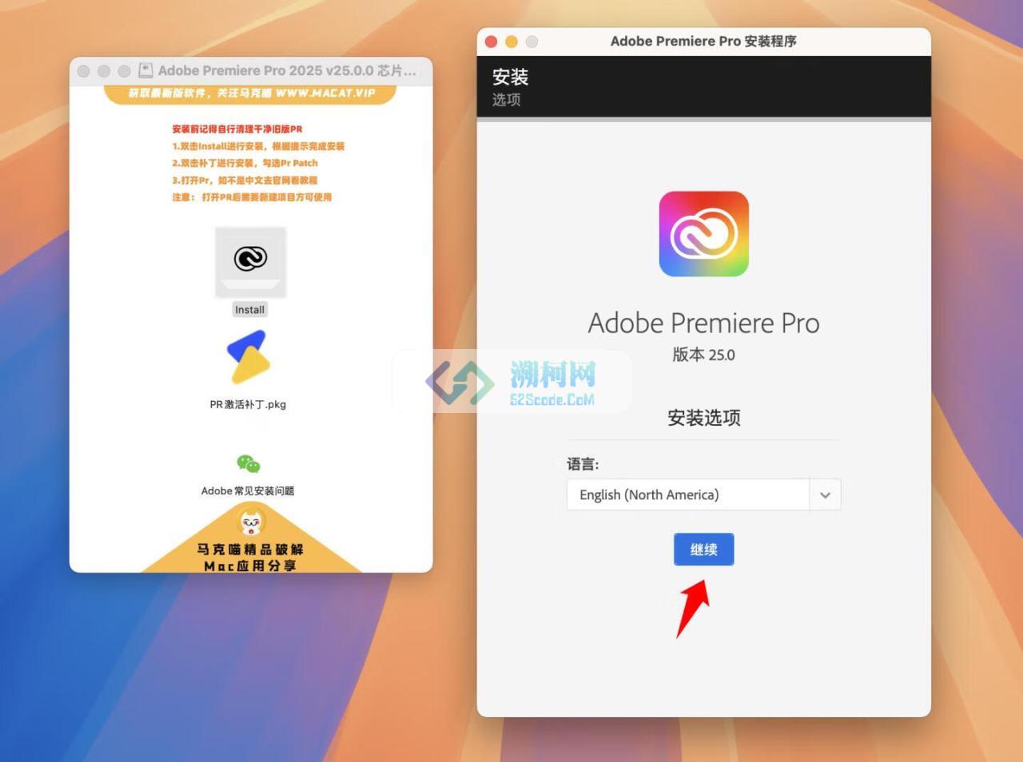Minimize the Premiere Pro installer window
The image size is (1023, 762).
click(x=511, y=42)
